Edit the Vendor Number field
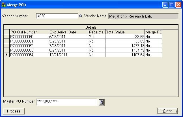 click(x=57, y=16)
